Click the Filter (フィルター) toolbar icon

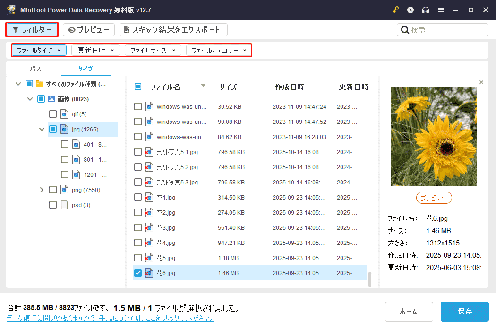(32, 29)
